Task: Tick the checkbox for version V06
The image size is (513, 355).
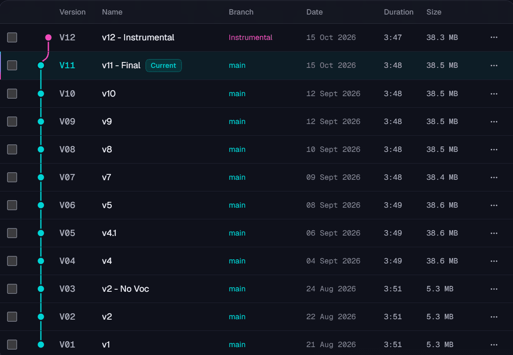Action: pyautogui.click(x=12, y=205)
